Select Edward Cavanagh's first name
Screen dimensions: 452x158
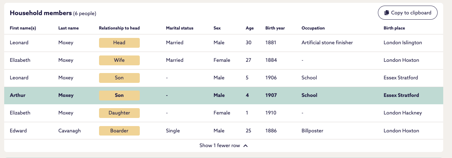(18, 131)
